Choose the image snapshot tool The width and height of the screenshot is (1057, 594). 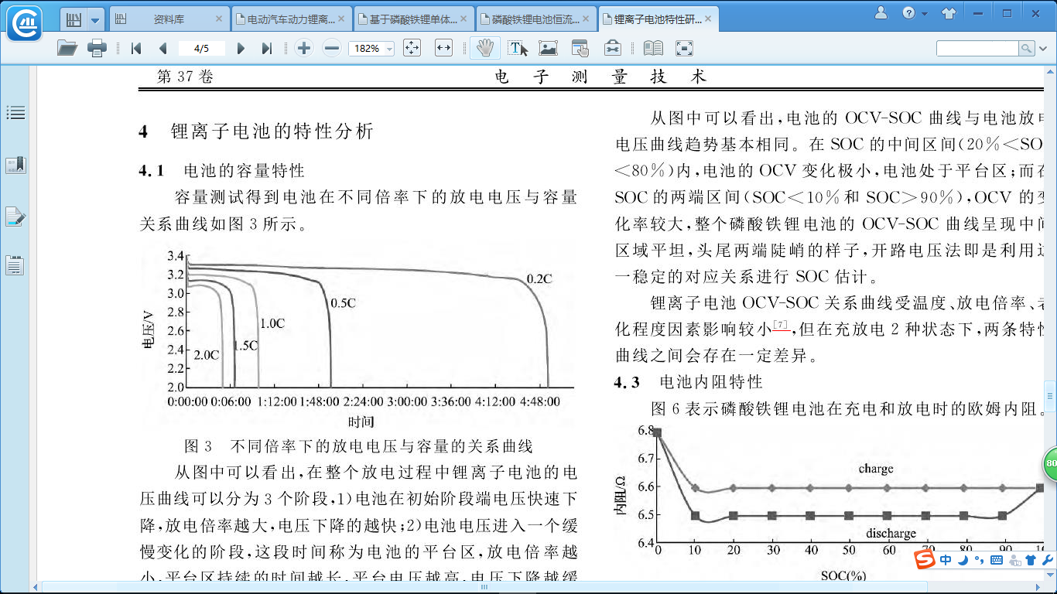pos(549,48)
